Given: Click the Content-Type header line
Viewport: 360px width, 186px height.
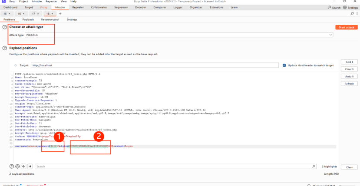Looking at the screenshot, I should [x=50, y=107].
